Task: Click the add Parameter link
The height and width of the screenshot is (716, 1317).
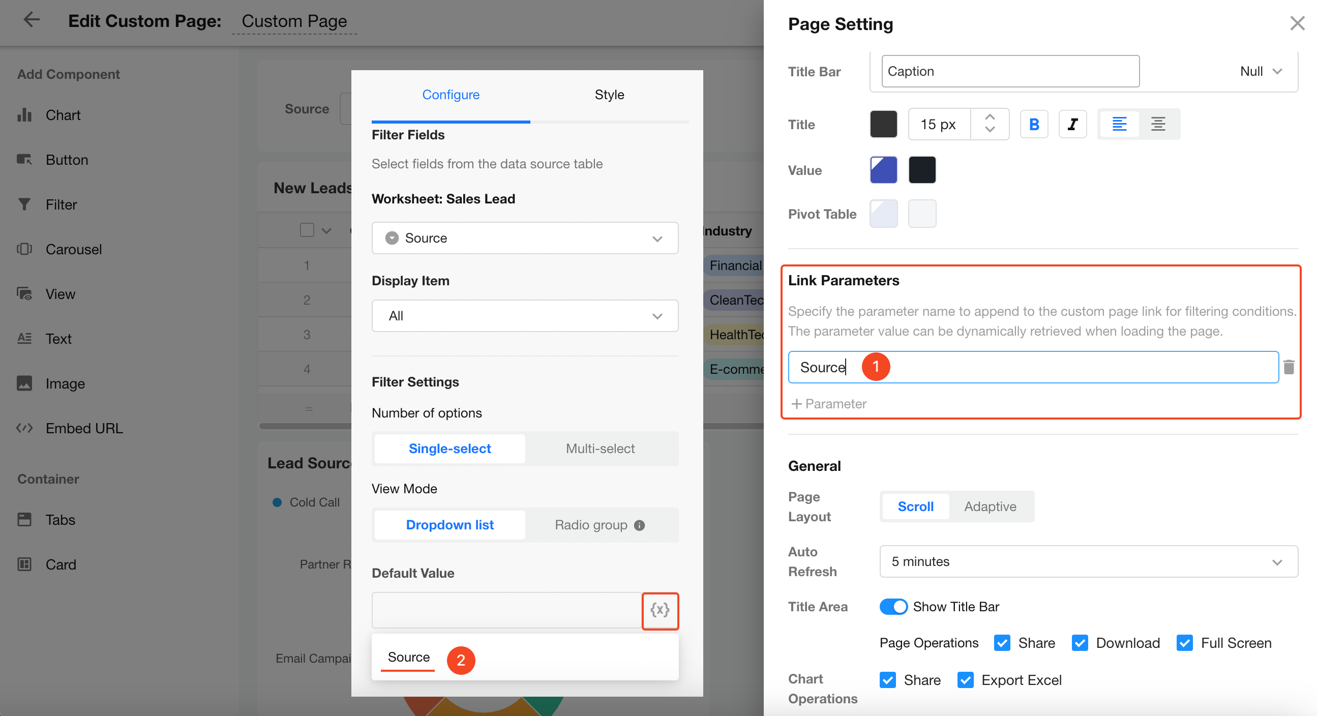Action: [x=828, y=404]
